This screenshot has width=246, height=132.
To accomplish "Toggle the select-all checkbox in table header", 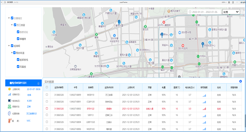I will [x=47, y=87].
